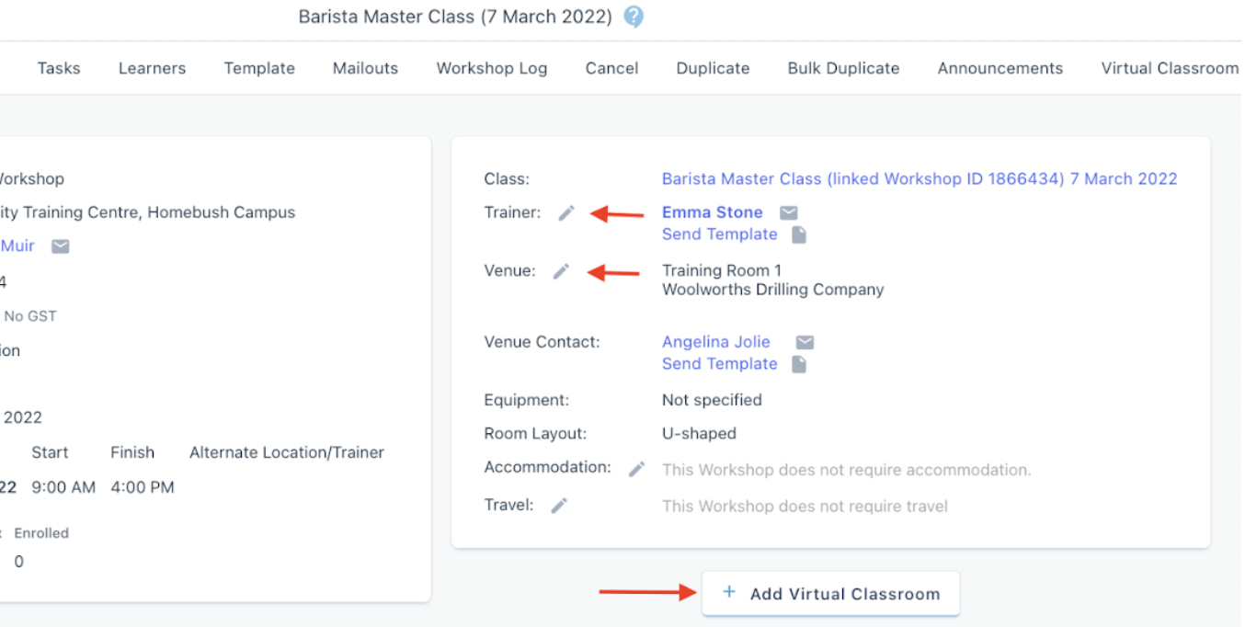Screen dimensions: 1245x627
Task: Click envelope icon next to Muir
Action: (60, 246)
